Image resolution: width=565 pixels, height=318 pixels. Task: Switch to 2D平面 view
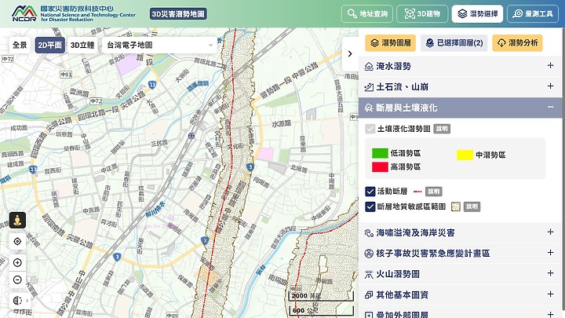pos(49,45)
